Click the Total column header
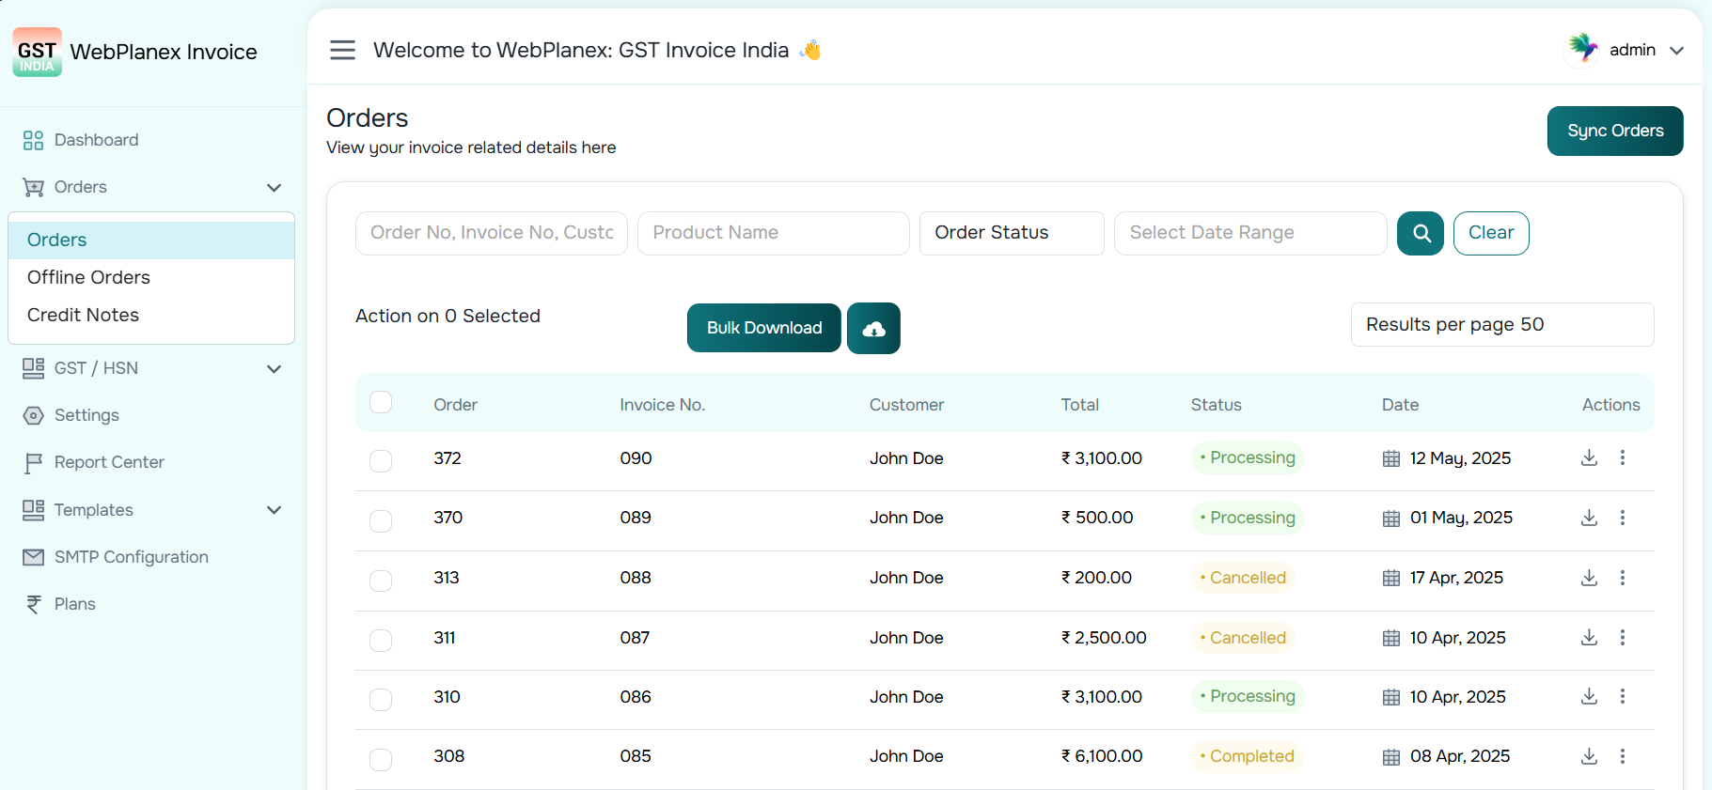This screenshot has height=790, width=1712. pos(1080,405)
